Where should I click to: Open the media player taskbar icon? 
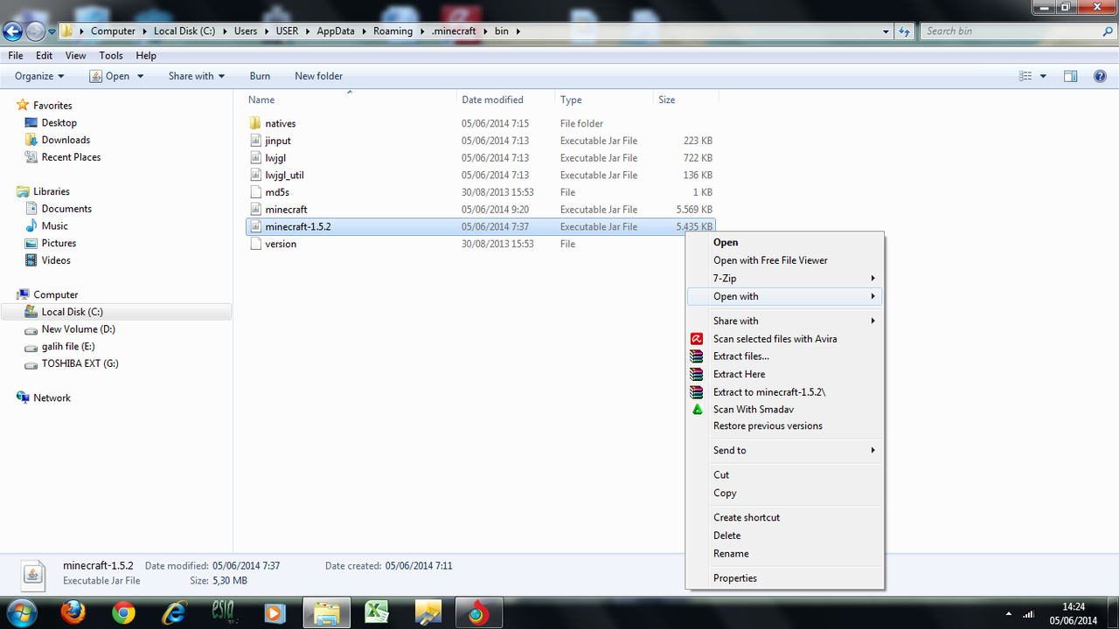coord(275,613)
